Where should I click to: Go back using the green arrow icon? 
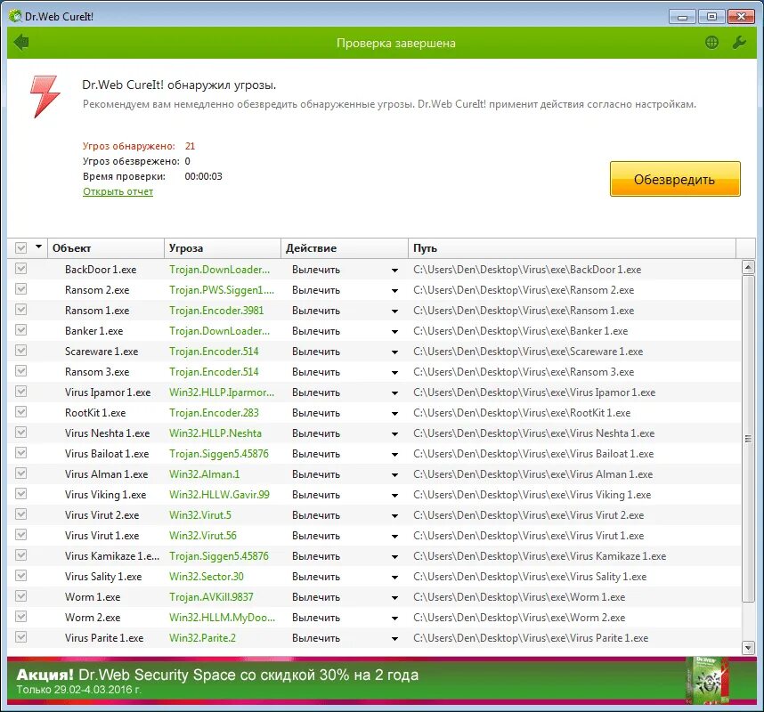click(x=21, y=43)
